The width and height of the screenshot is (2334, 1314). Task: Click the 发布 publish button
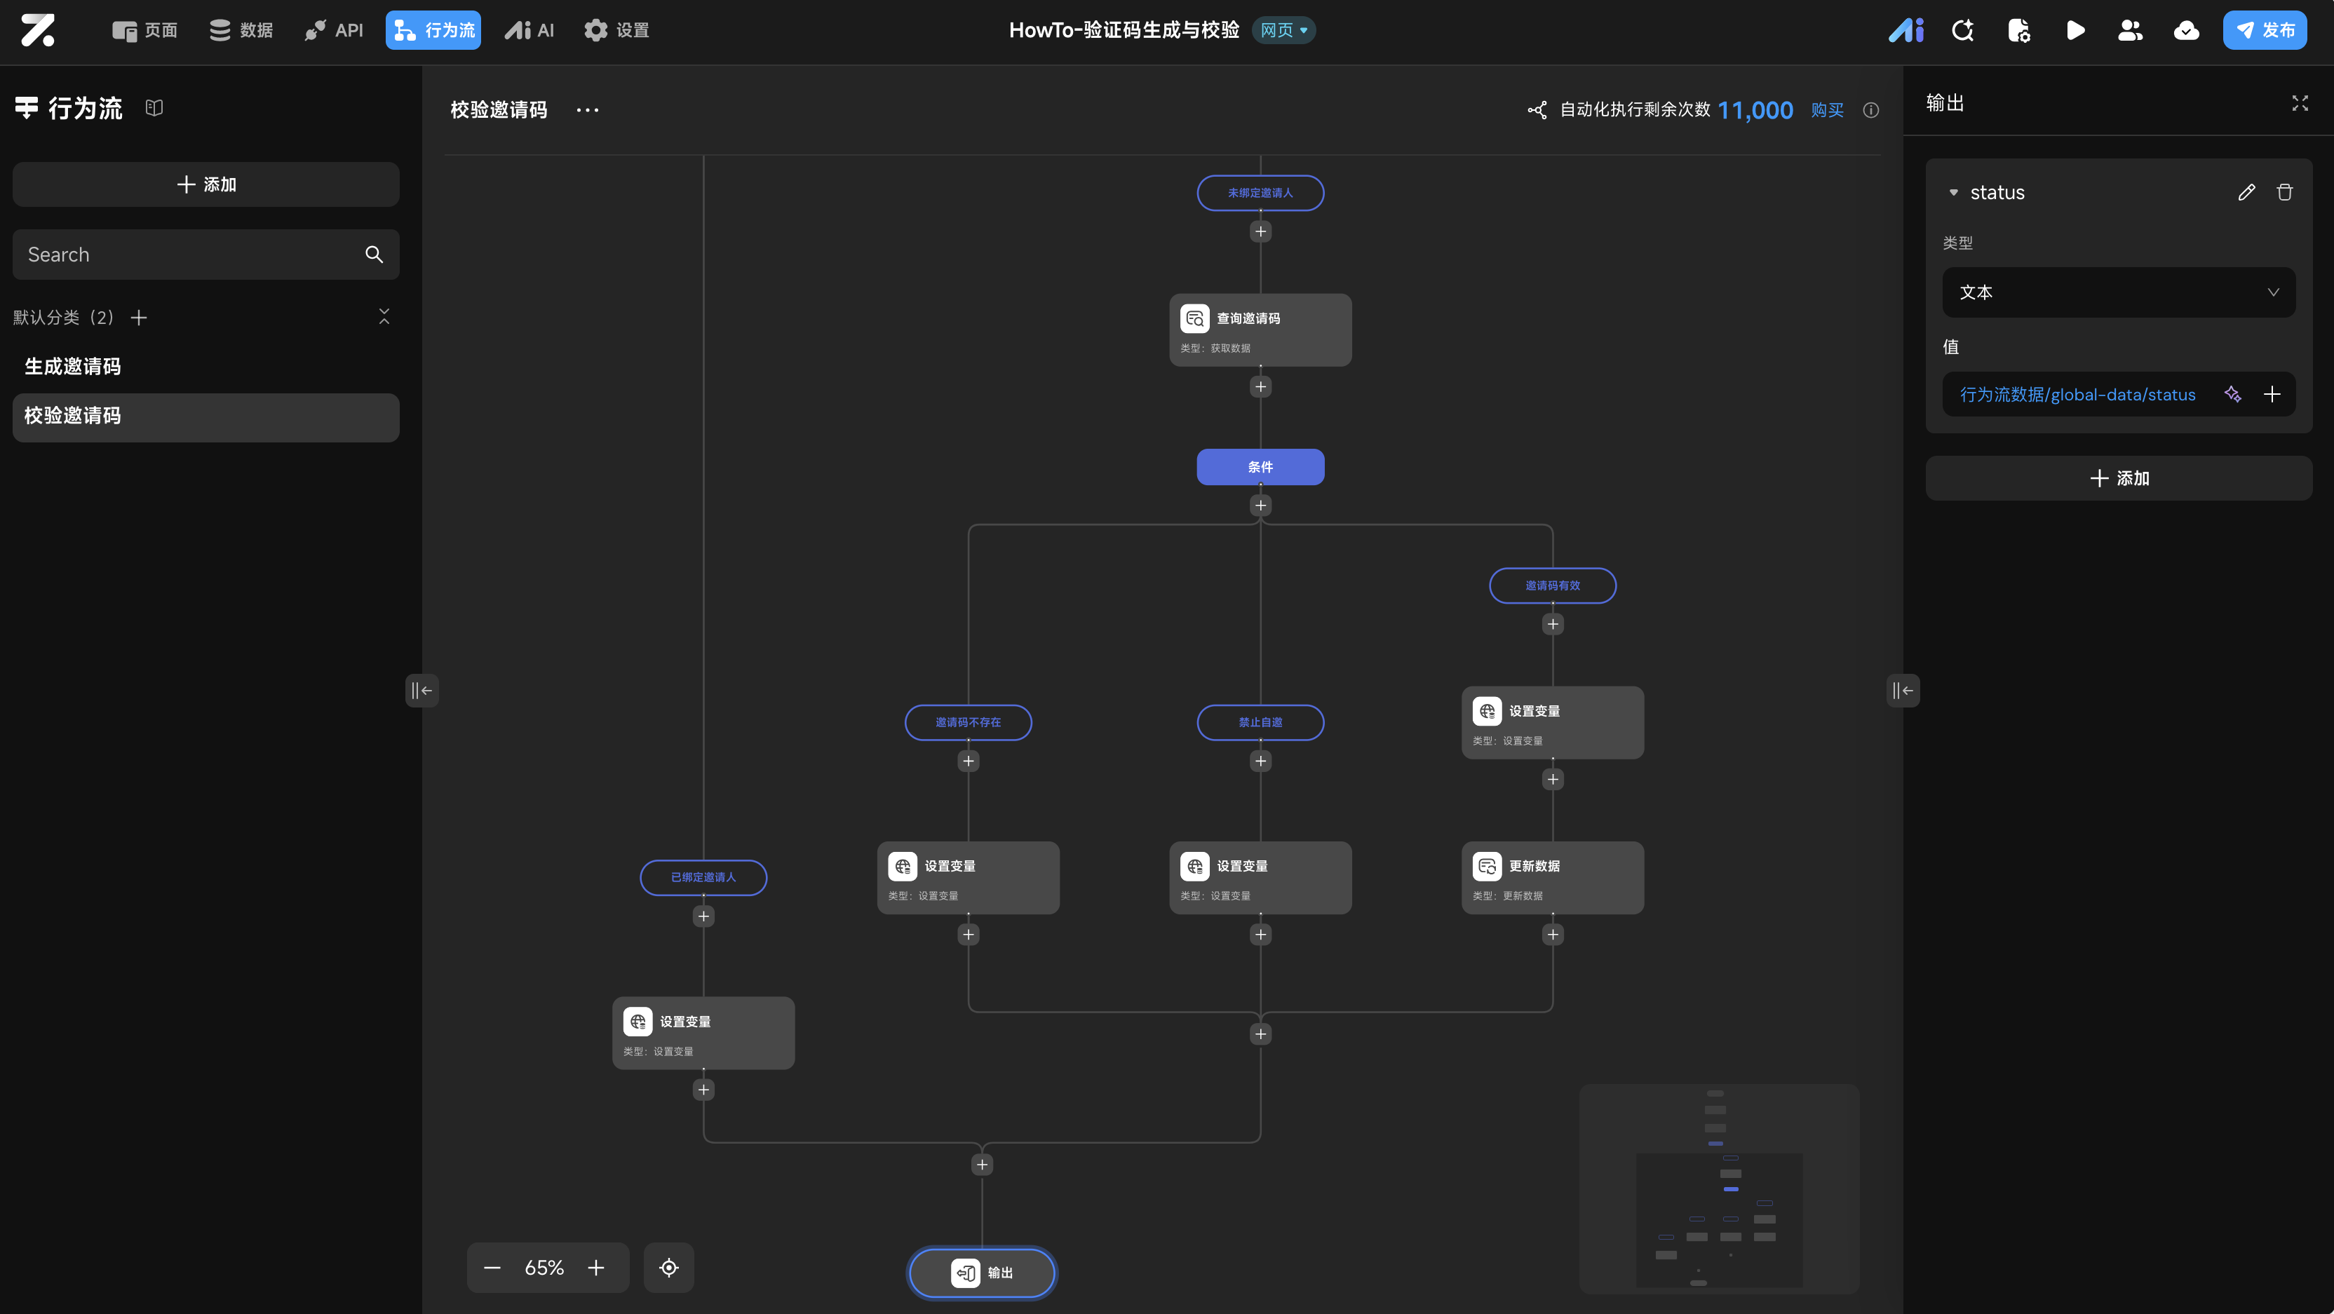click(2265, 31)
